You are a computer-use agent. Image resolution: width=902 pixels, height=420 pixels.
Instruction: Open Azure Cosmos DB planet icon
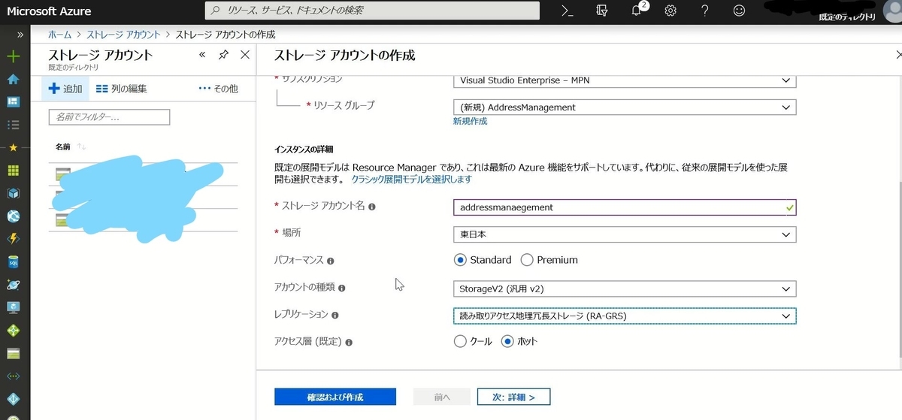pos(13,285)
